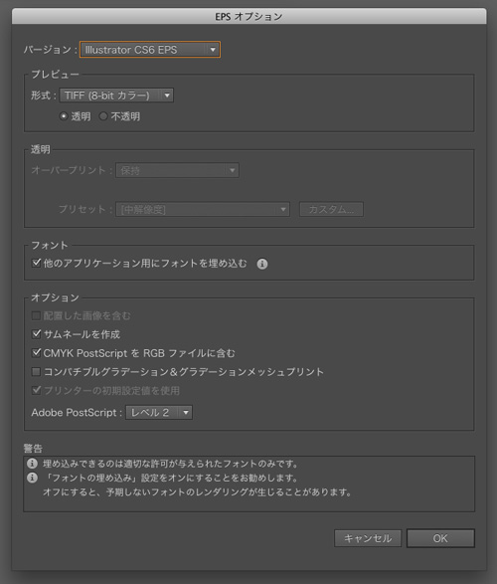Click the info icon beside font embedding option
The width and height of the screenshot is (497, 584).
pos(261,264)
